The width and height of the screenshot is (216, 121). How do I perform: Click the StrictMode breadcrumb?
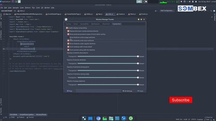[x=13, y=115]
